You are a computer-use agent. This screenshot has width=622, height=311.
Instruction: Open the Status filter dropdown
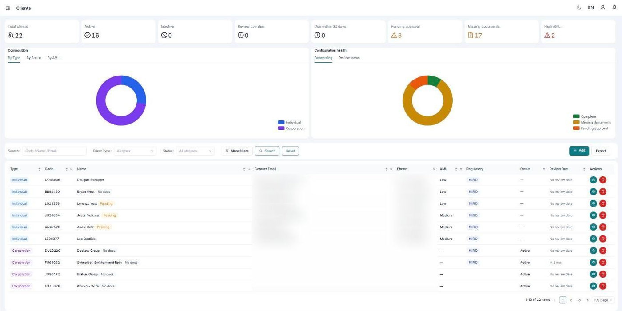[195, 151]
